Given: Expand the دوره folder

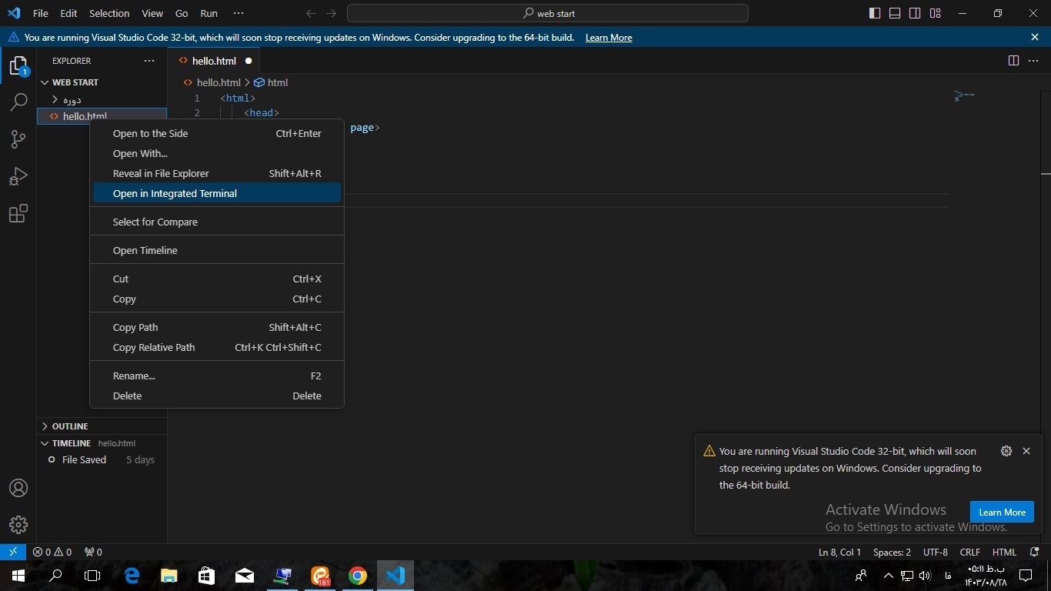Looking at the screenshot, I should [102, 99].
